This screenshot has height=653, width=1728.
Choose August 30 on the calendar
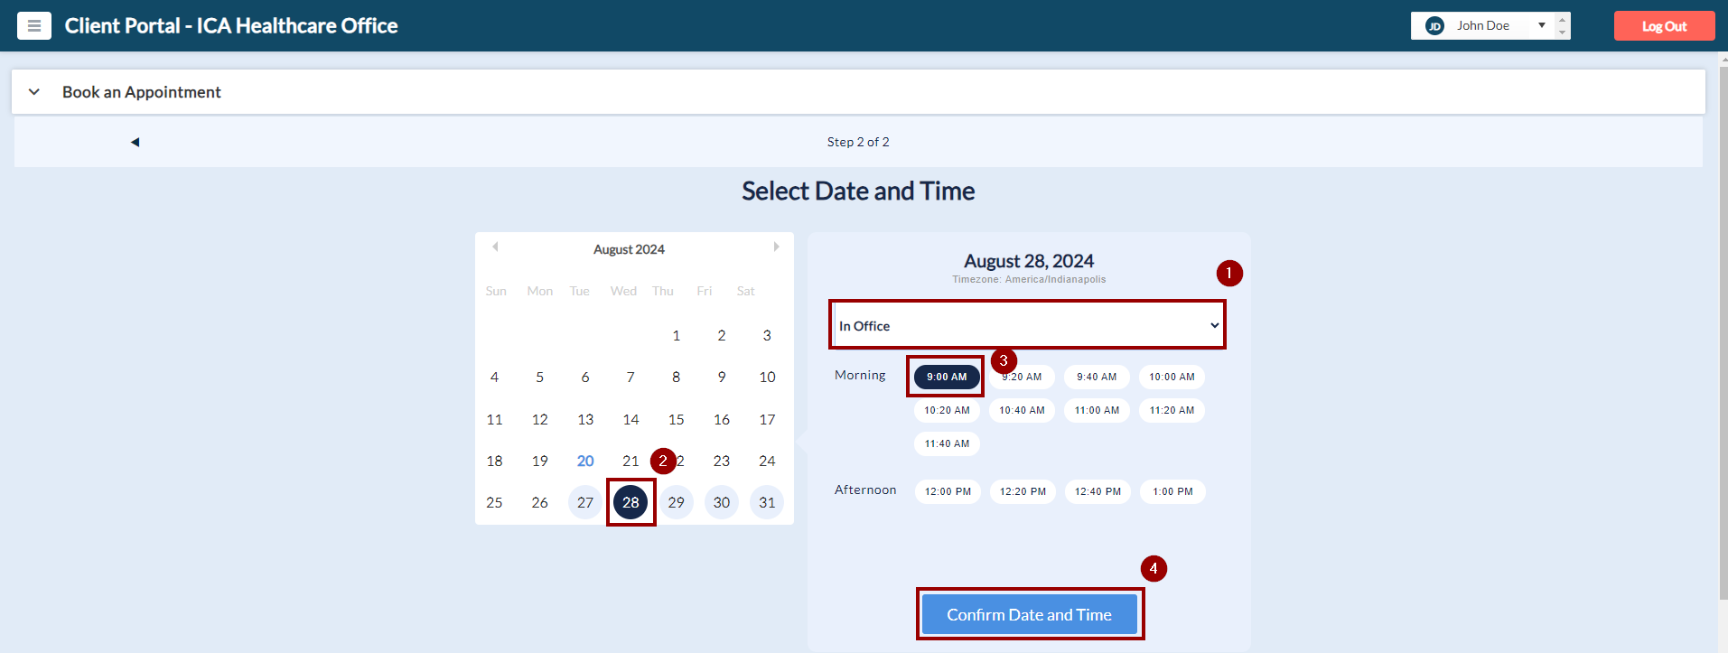[x=721, y=503]
